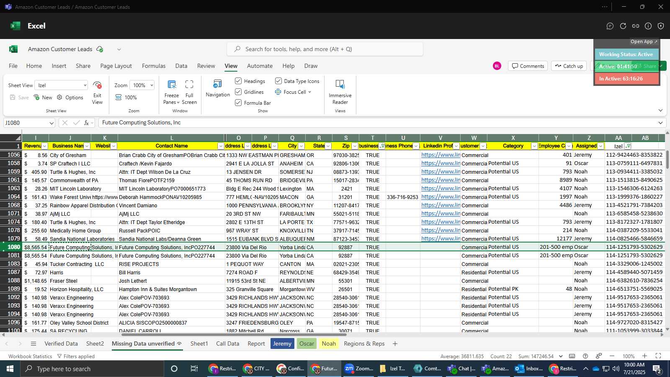The image size is (670, 377).
Task: Open the Category column filter dropdown
Action: click(x=534, y=146)
